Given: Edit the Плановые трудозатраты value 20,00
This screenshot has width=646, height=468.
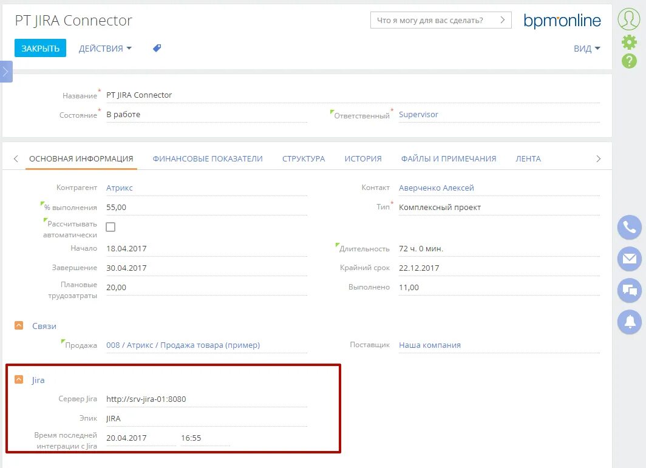Looking at the screenshot, I should [x=206, y=288].
